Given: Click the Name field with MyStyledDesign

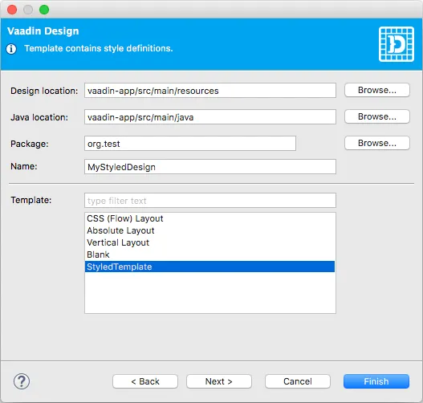Looking at the screenshot, I should 210,167.
